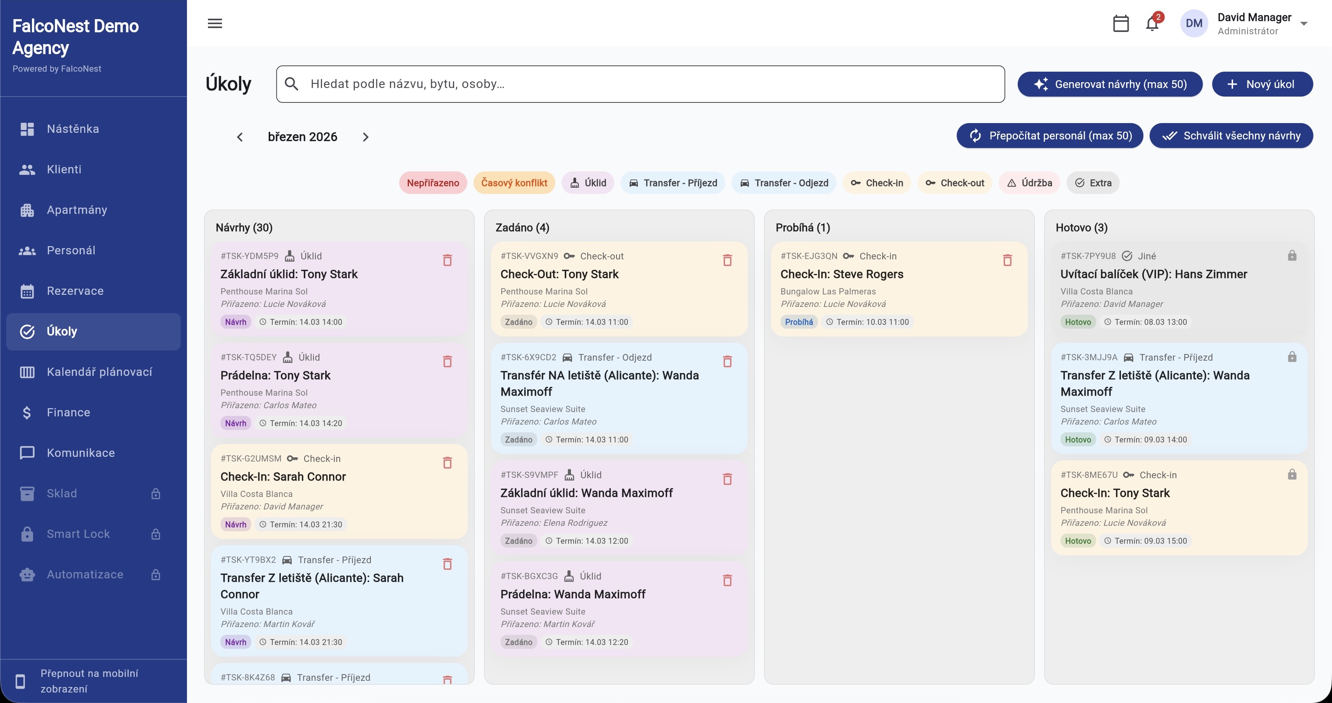The height and width of the screenshot is (703, 1332).
Task: Go to previous month before březen 2026
Action: [240, 137]
